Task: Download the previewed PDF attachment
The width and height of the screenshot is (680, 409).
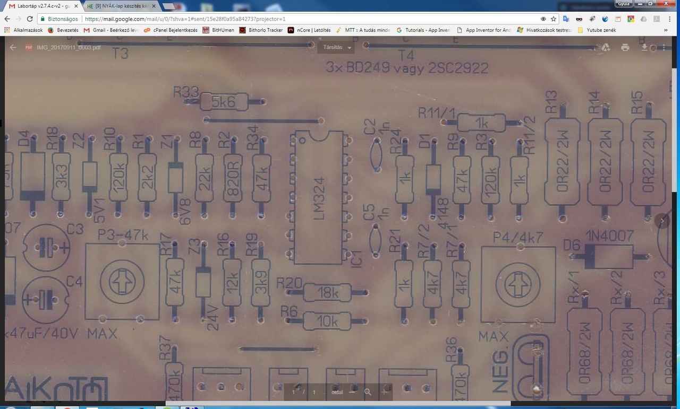Action: click(644, 47)
